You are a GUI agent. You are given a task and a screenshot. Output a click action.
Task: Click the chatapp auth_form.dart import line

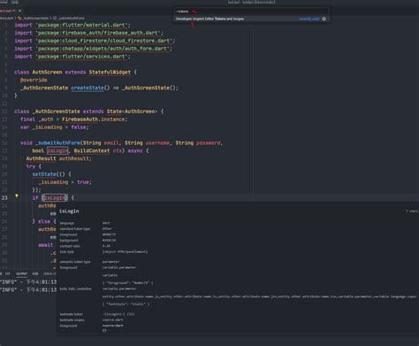93,49
